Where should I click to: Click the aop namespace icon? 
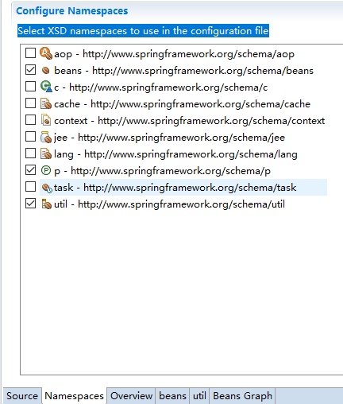pyautogui.click(x=46, y=53)
